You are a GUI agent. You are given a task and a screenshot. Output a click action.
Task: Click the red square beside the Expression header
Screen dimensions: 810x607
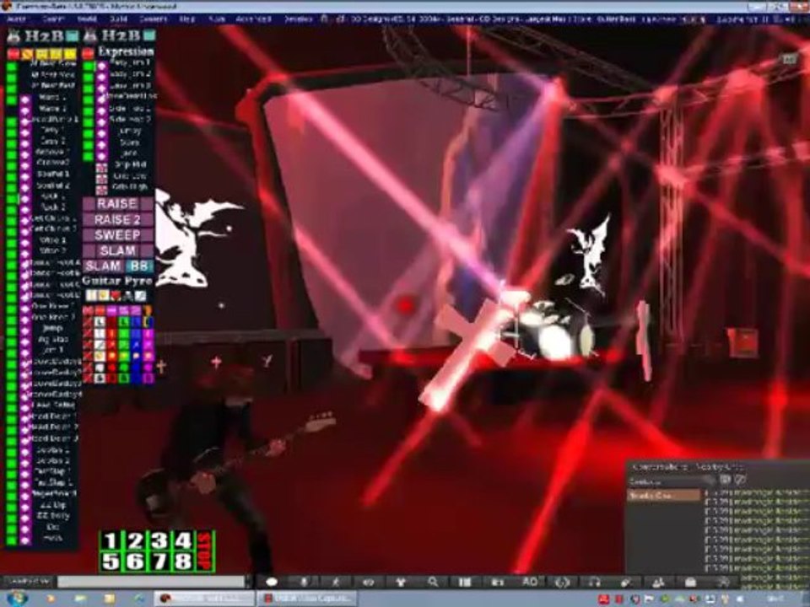[89, 52]
